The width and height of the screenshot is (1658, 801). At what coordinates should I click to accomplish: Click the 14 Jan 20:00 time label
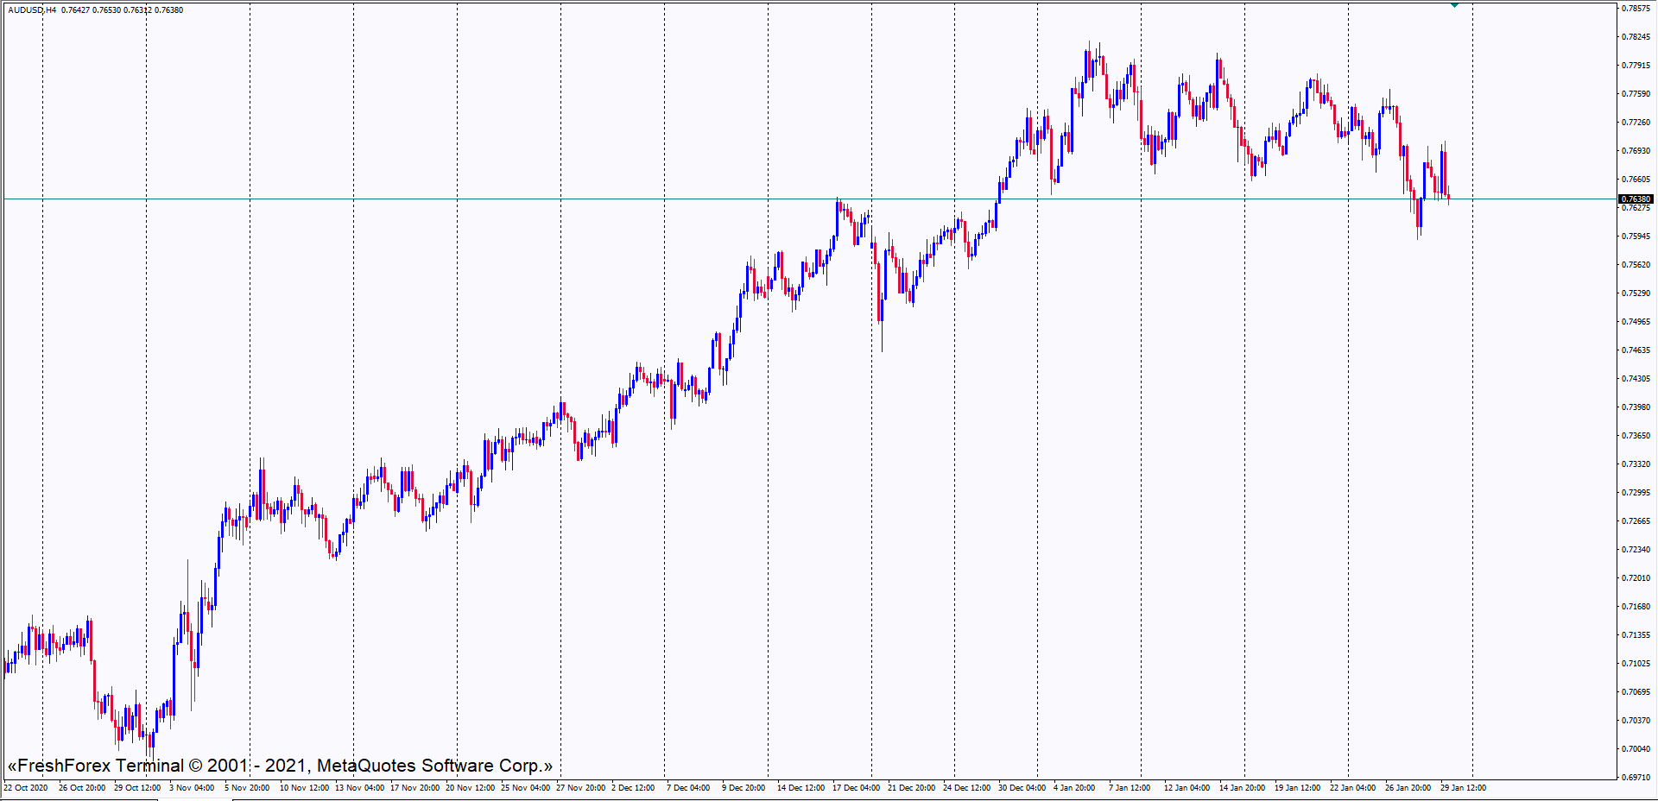point(1242,788)
